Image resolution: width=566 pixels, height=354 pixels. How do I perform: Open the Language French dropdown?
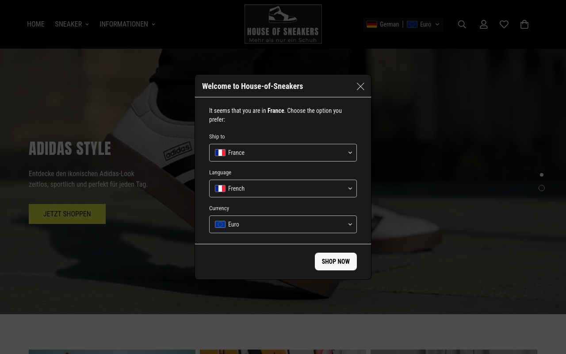coord(283,189)
